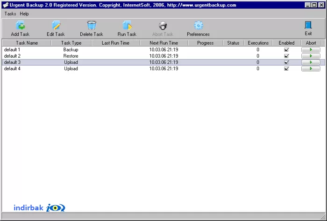Click next run time of default 3

[163, 62]
